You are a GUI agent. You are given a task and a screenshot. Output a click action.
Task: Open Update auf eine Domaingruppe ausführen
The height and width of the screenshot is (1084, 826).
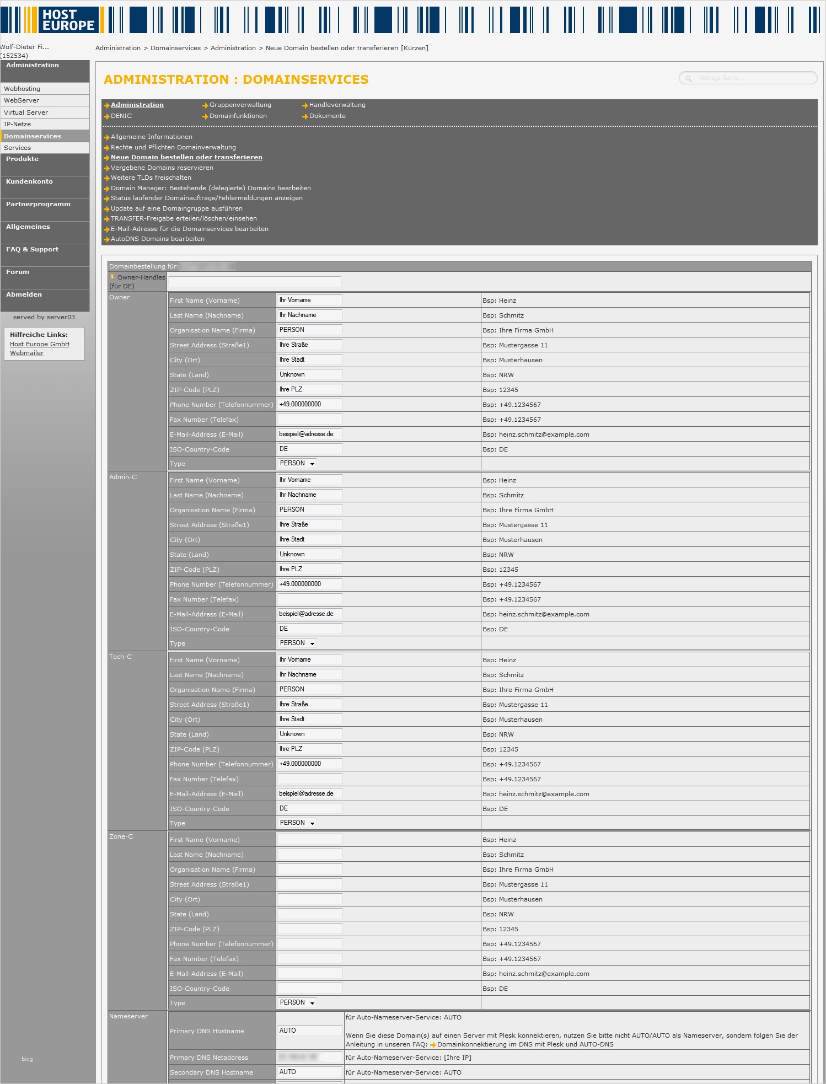pos(176,208)
